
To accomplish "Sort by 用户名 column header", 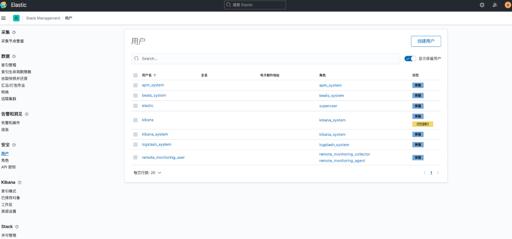I will [149, 75].
